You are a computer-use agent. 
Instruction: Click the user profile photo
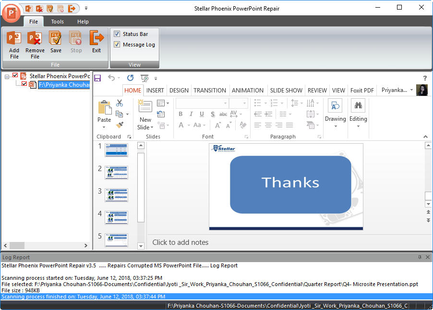pos(422,90)
